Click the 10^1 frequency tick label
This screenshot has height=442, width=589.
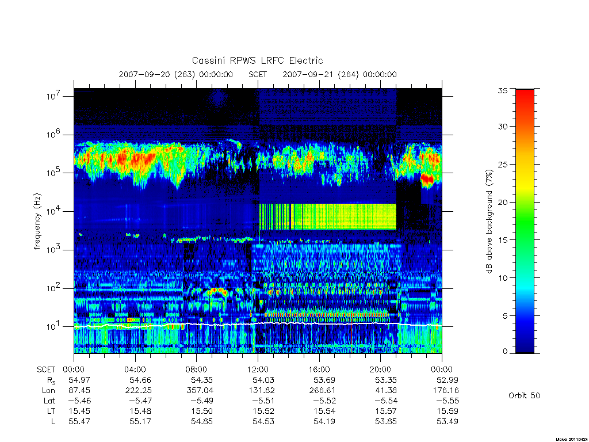point(54,327)
